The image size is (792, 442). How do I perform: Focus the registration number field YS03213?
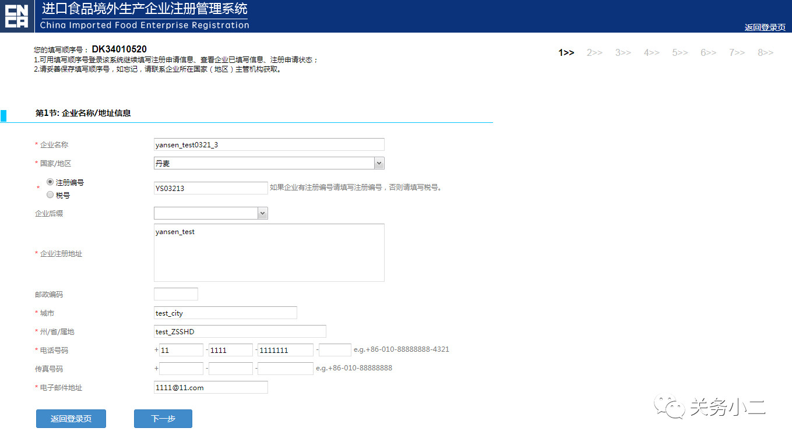[210, 188]
